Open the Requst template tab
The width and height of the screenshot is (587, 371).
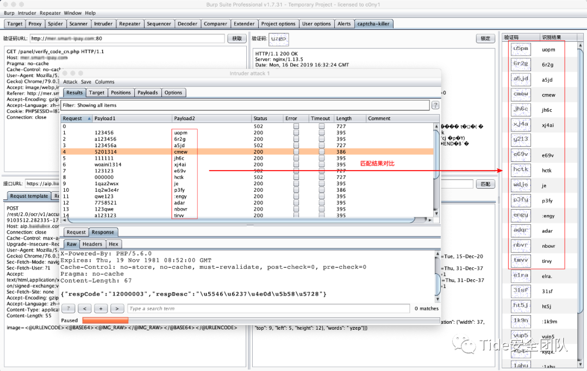pos(29,196)
